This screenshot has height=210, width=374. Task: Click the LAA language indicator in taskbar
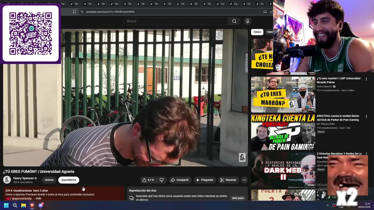341,207
